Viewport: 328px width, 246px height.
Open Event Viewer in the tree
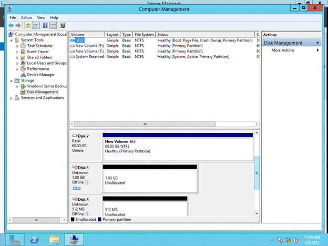coord(38,52)
